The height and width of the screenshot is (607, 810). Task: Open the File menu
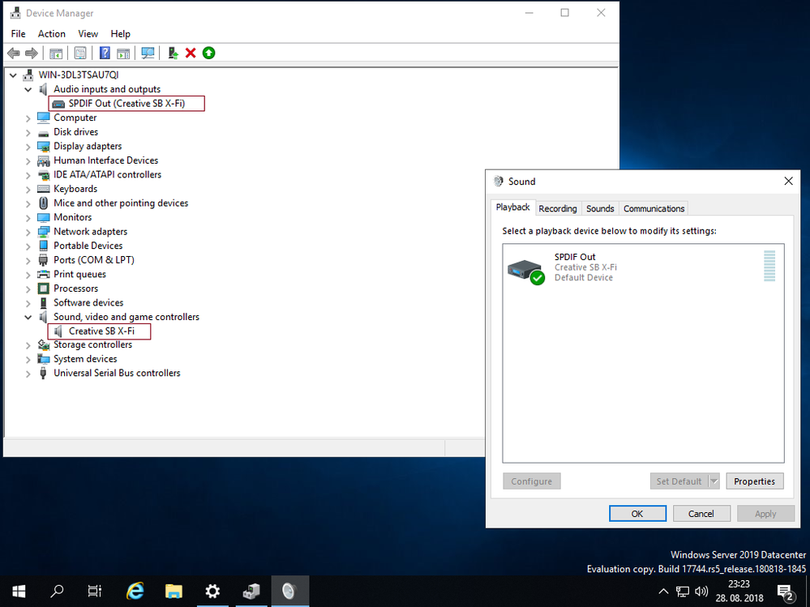point(18,33)
